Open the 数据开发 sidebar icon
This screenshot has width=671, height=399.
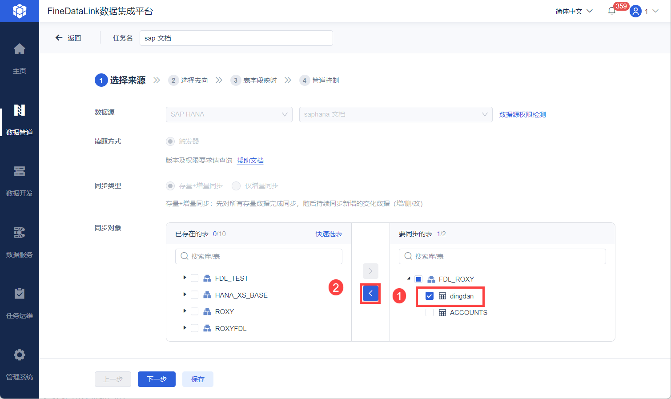point(20,171)
